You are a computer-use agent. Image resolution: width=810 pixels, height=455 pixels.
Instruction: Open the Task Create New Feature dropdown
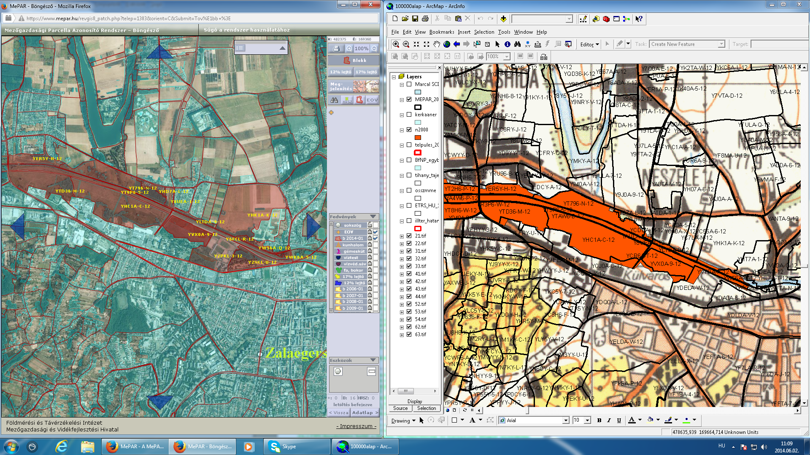721,44
